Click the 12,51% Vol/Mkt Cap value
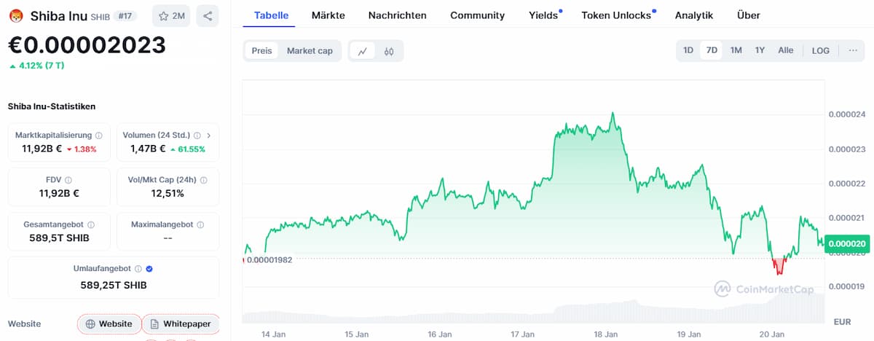 168,193
